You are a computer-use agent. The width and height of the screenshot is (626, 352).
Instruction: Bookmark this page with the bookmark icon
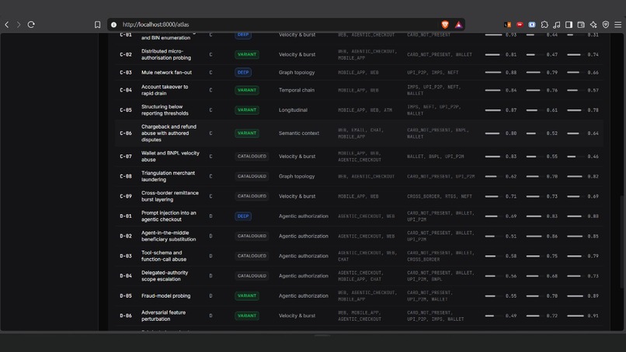97,25
